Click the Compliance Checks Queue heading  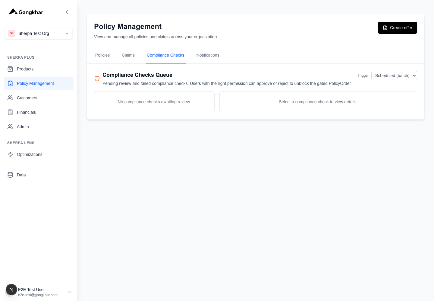pyautogui.click(x=137, y=75)
